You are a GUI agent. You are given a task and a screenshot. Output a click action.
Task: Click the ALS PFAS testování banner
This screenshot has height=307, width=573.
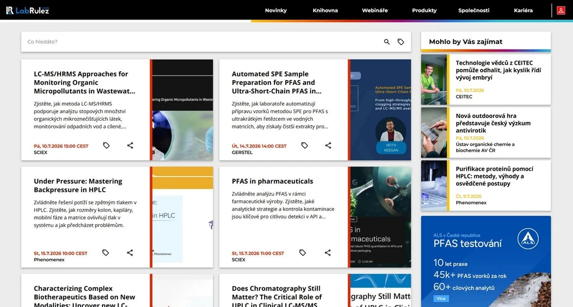[486, 261]
